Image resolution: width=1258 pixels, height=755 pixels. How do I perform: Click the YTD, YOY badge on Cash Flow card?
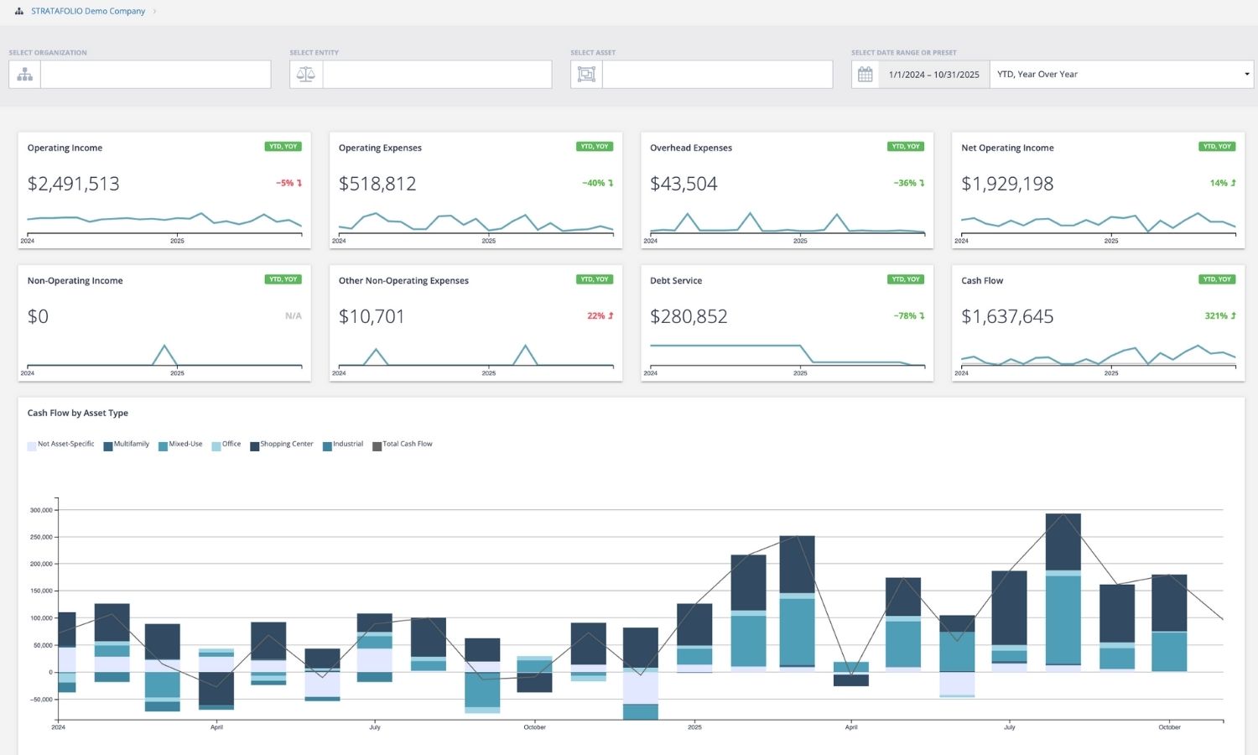(x=1216, y=279)
